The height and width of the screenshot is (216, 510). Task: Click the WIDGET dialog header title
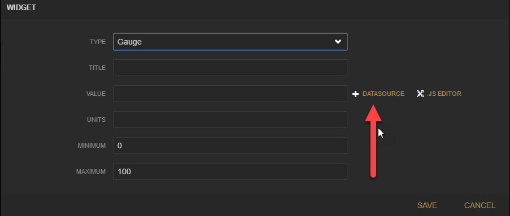tap(21, 8)
